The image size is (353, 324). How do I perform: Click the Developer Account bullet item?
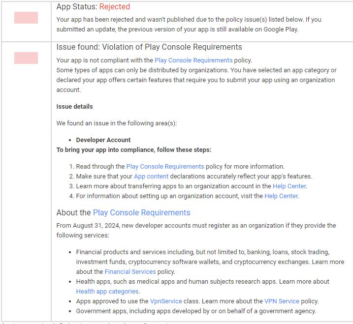click(103, 140)
